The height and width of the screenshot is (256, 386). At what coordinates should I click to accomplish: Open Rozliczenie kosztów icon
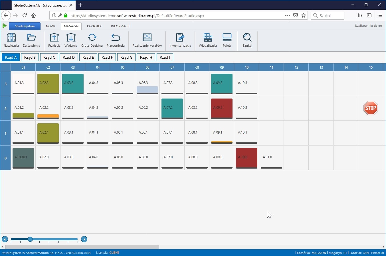tap(147, 40)
